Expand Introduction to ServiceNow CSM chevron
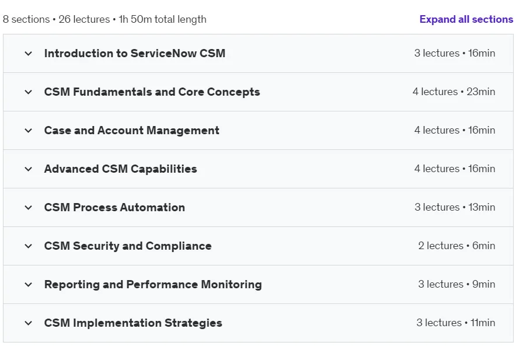 click(28, 53)
